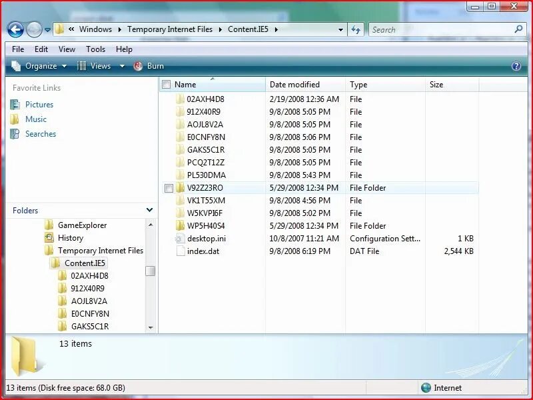Select 912X40R9 in the folder tree

(x=88, y=288)
